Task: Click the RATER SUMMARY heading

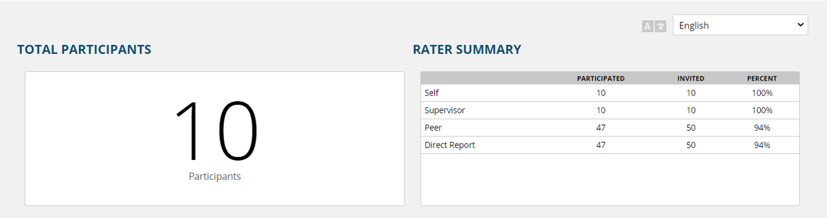Action: click(x=467, y=50)
